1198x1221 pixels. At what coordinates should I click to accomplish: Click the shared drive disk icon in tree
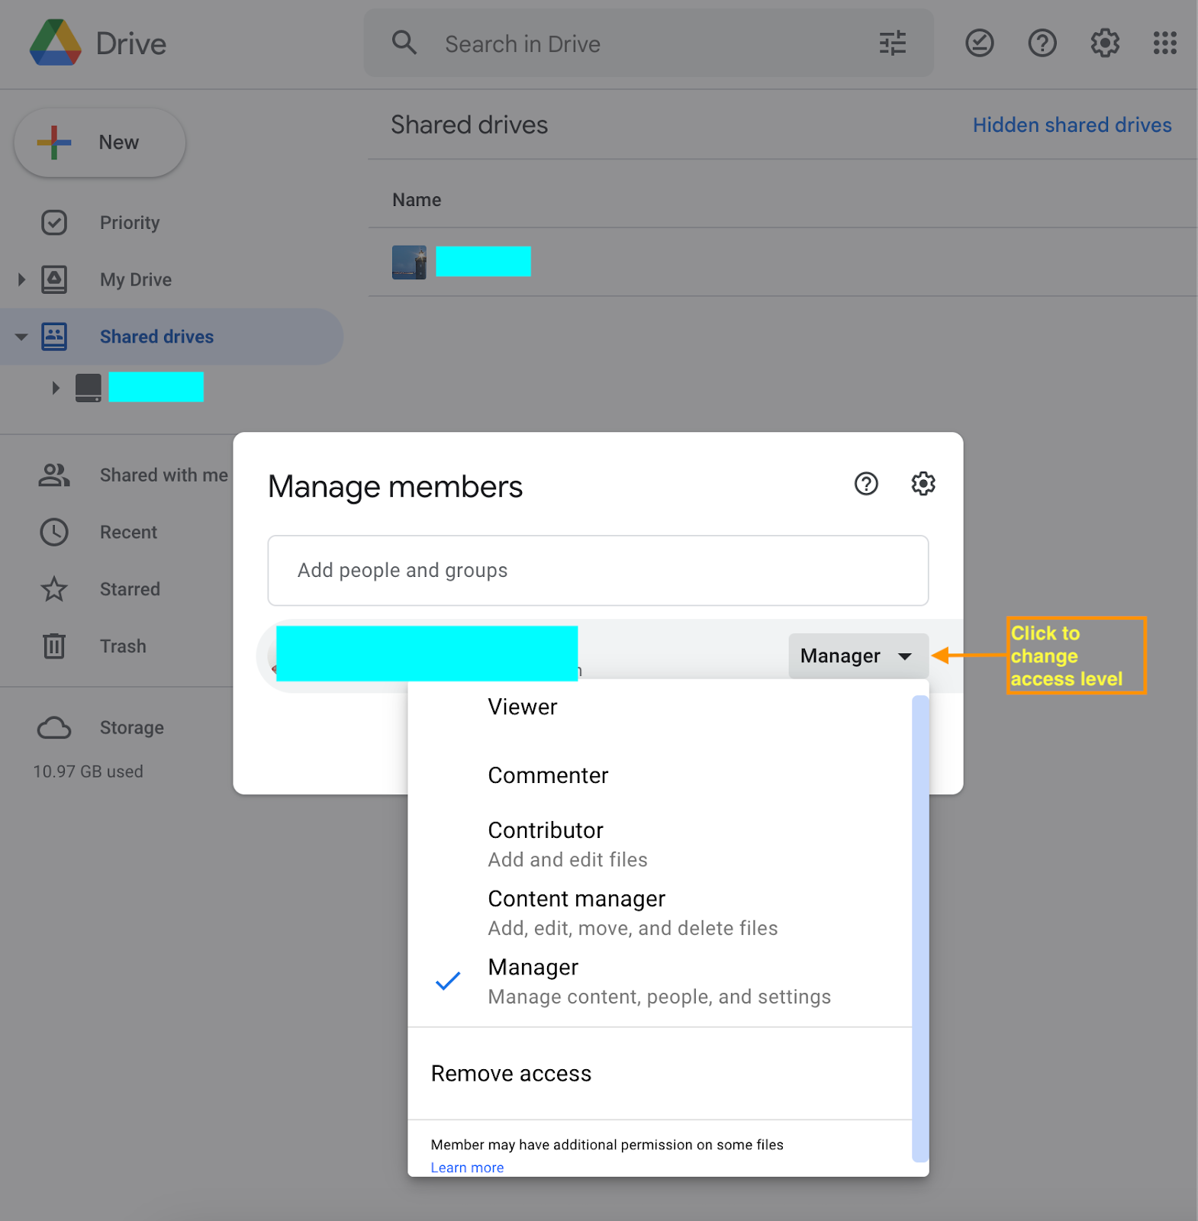[x=89, y=388]
